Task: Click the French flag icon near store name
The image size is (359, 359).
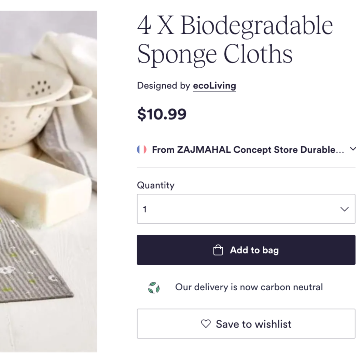Action: [x=142, y=149]
